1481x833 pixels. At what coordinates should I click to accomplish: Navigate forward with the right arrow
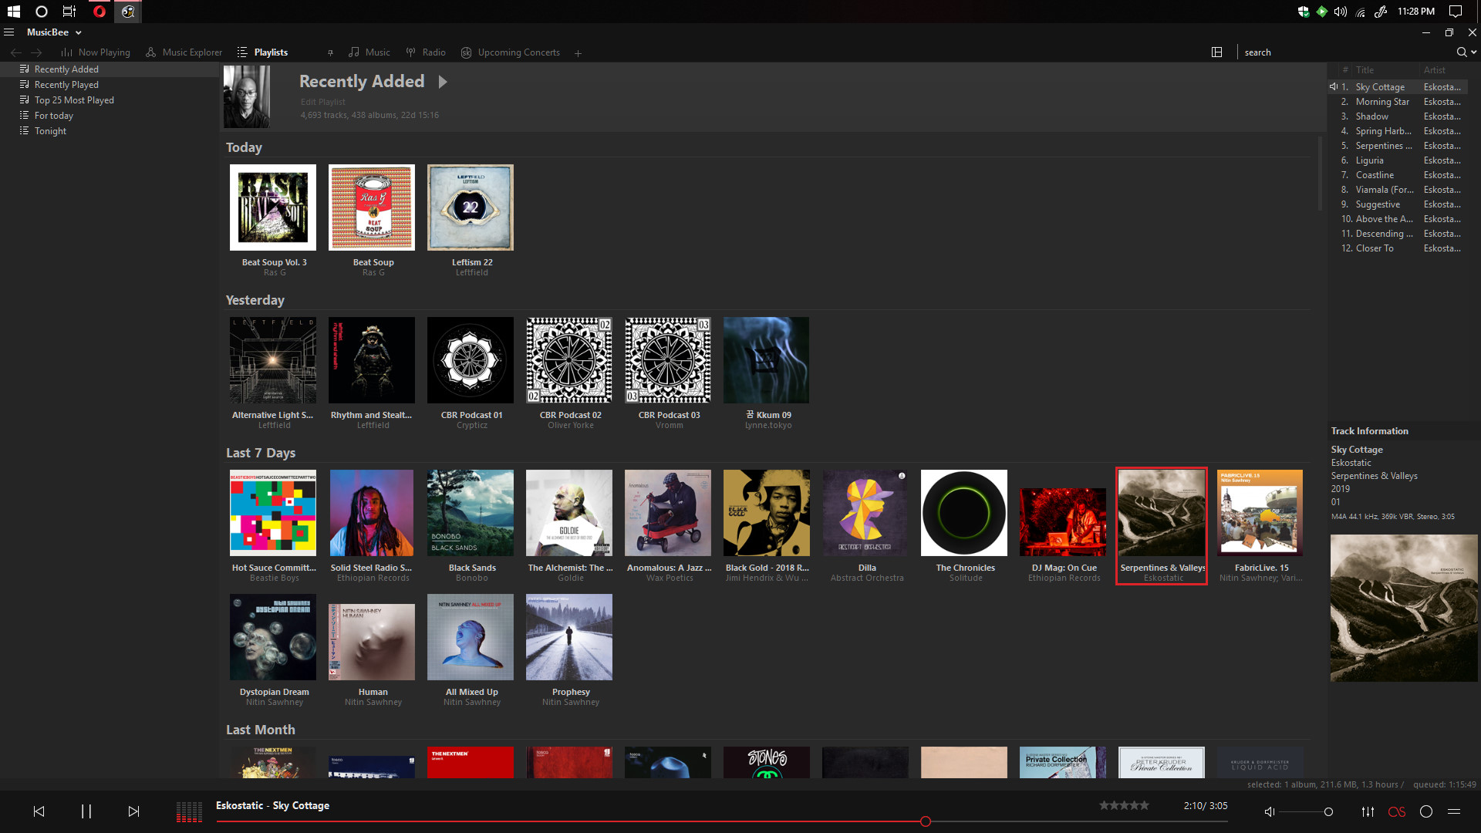(x=36, y=52)
